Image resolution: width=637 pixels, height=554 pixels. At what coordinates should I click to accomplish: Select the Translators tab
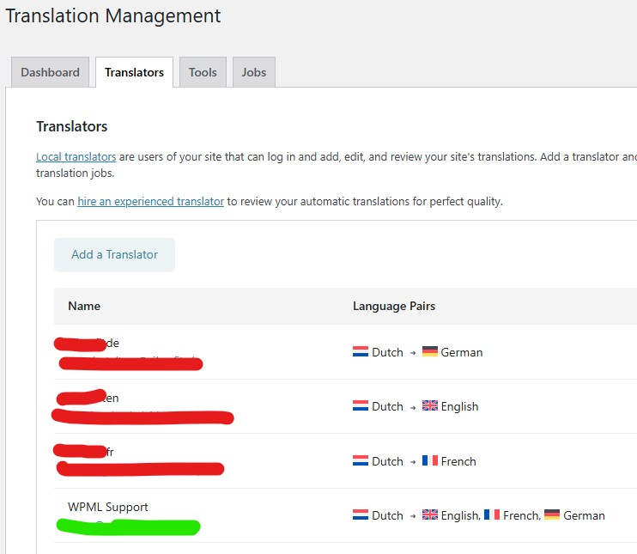pos(134,72)
